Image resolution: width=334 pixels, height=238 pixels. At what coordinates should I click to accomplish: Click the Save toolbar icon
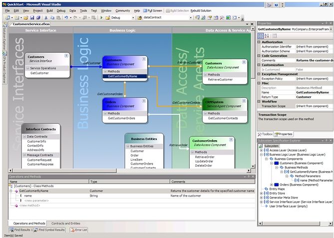[32, 17]
